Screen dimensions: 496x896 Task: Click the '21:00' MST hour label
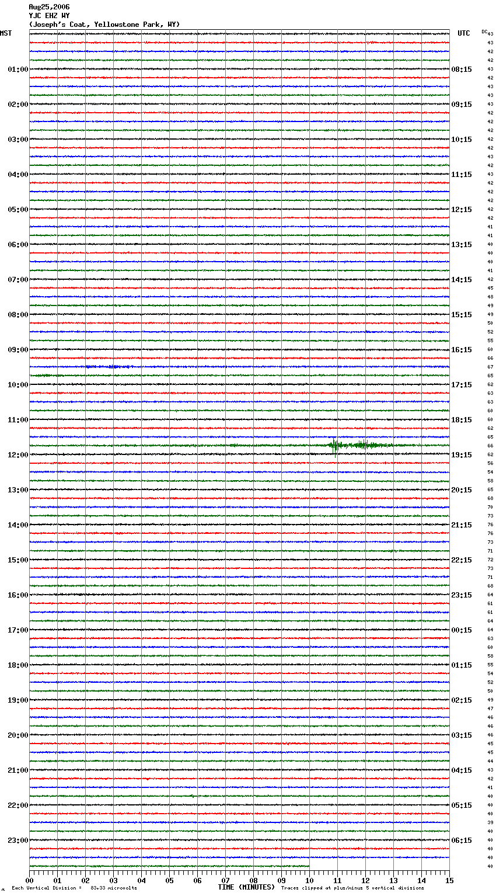point(18,770)
